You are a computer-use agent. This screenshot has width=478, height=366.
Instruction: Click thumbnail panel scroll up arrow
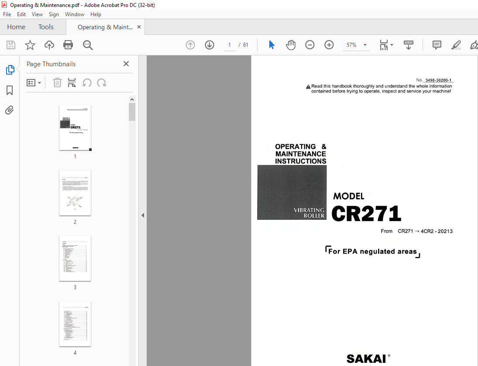tap(132, 99)
